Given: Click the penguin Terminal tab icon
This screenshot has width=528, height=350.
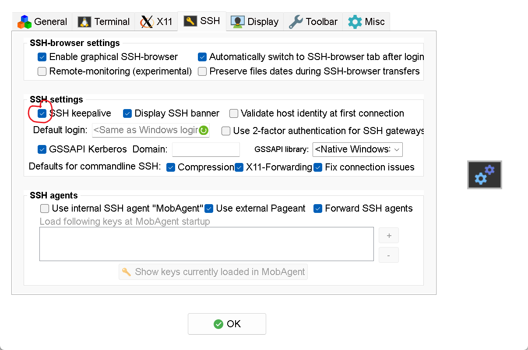Looking at the screenshot, I should tap(84, 21).
